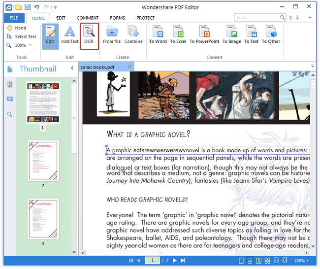Click horizontal scroll left arrow
The width and height of the screenshot is (320, 269).
pos(82,253)
